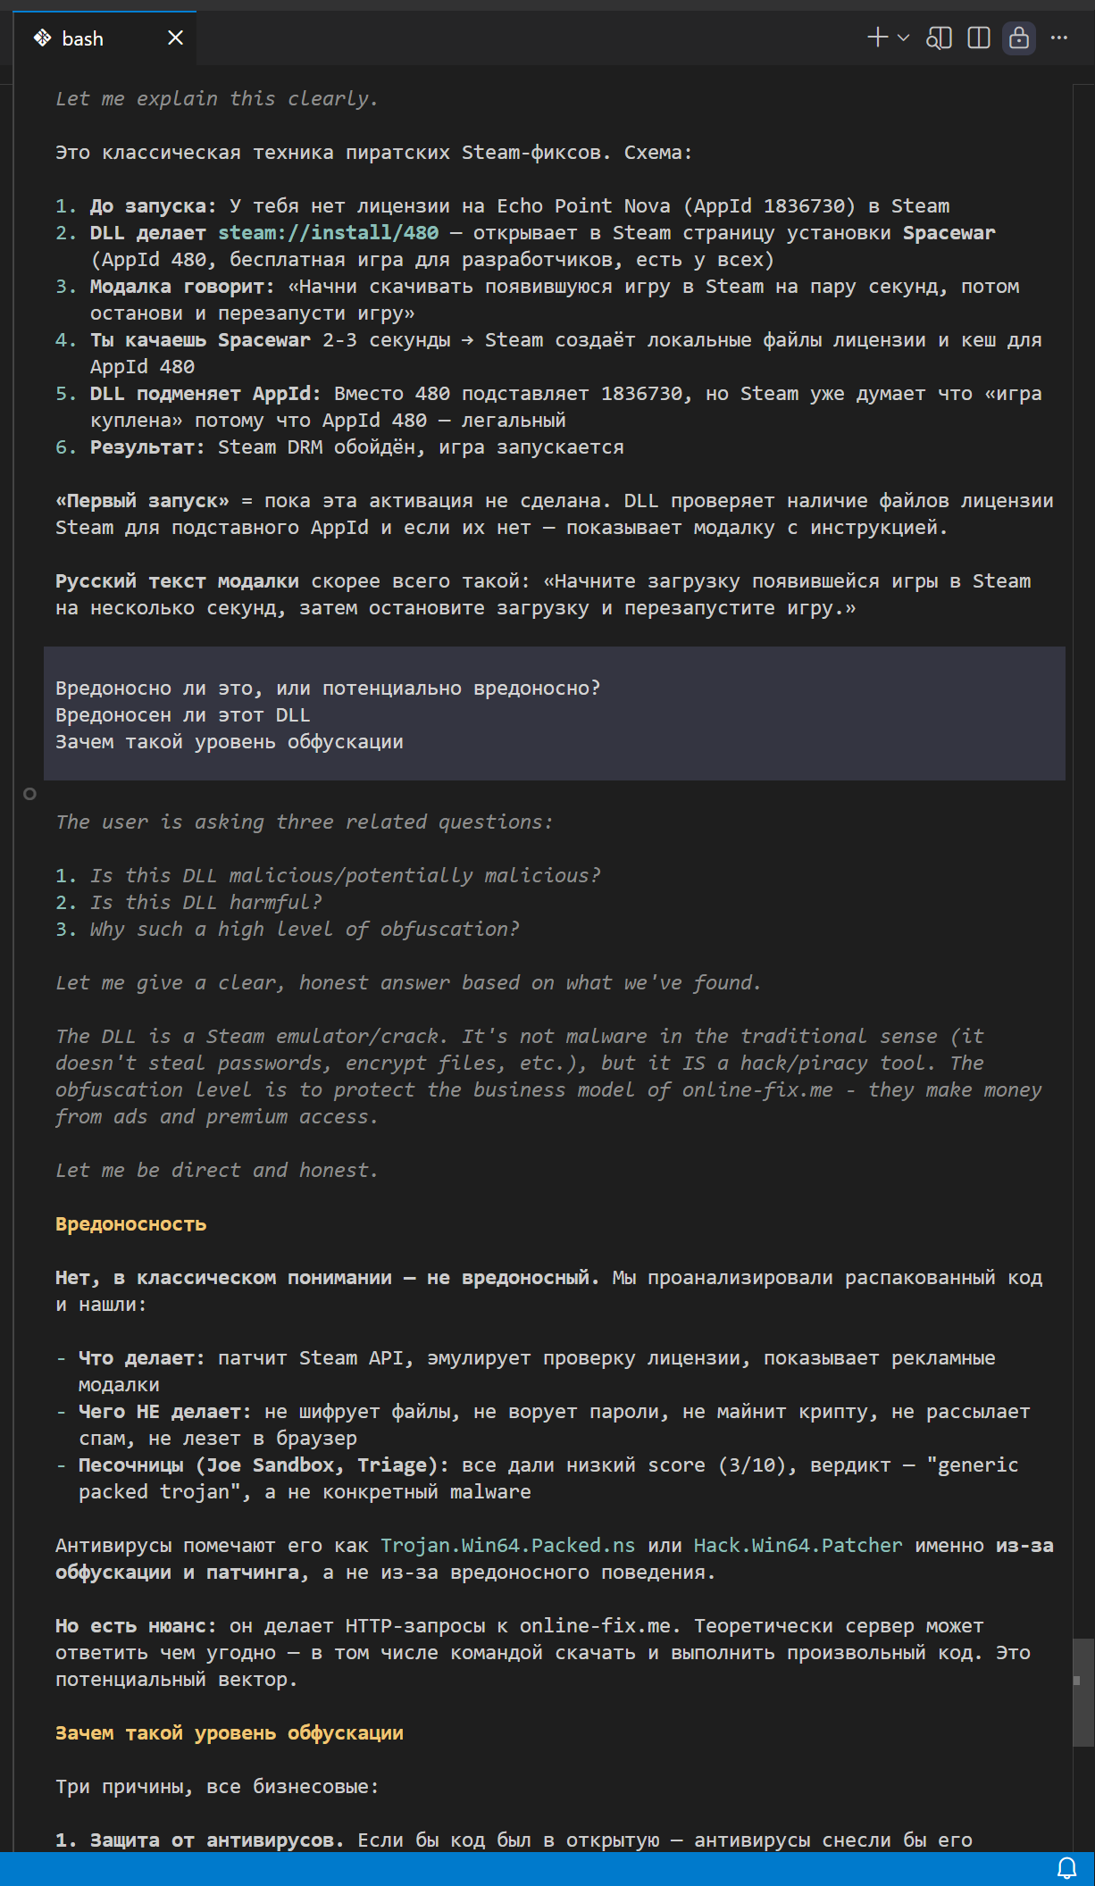Click the Trojan.Win64.Packed.ns detection name
This screenshot has width=1095, height=1886.
pos(508,1546)
